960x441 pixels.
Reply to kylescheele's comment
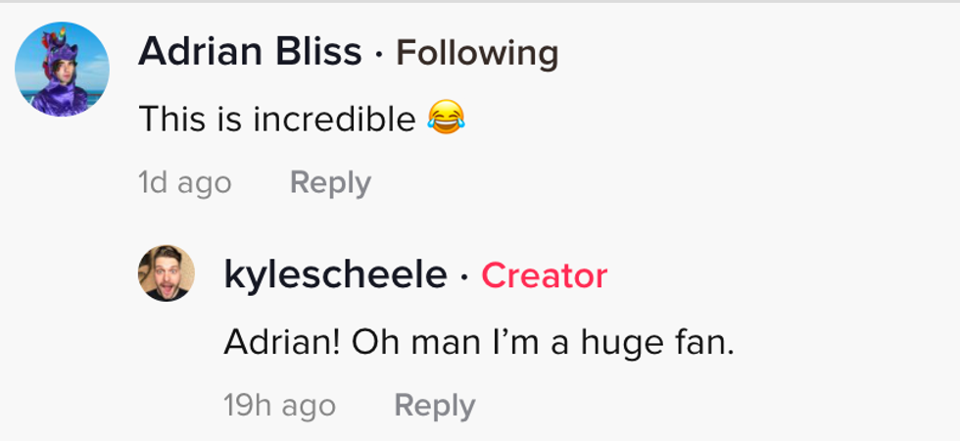coord(435,406)
